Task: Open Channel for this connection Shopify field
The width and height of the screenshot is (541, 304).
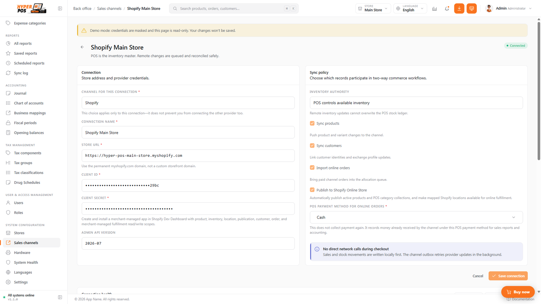Action: point(188,103)
